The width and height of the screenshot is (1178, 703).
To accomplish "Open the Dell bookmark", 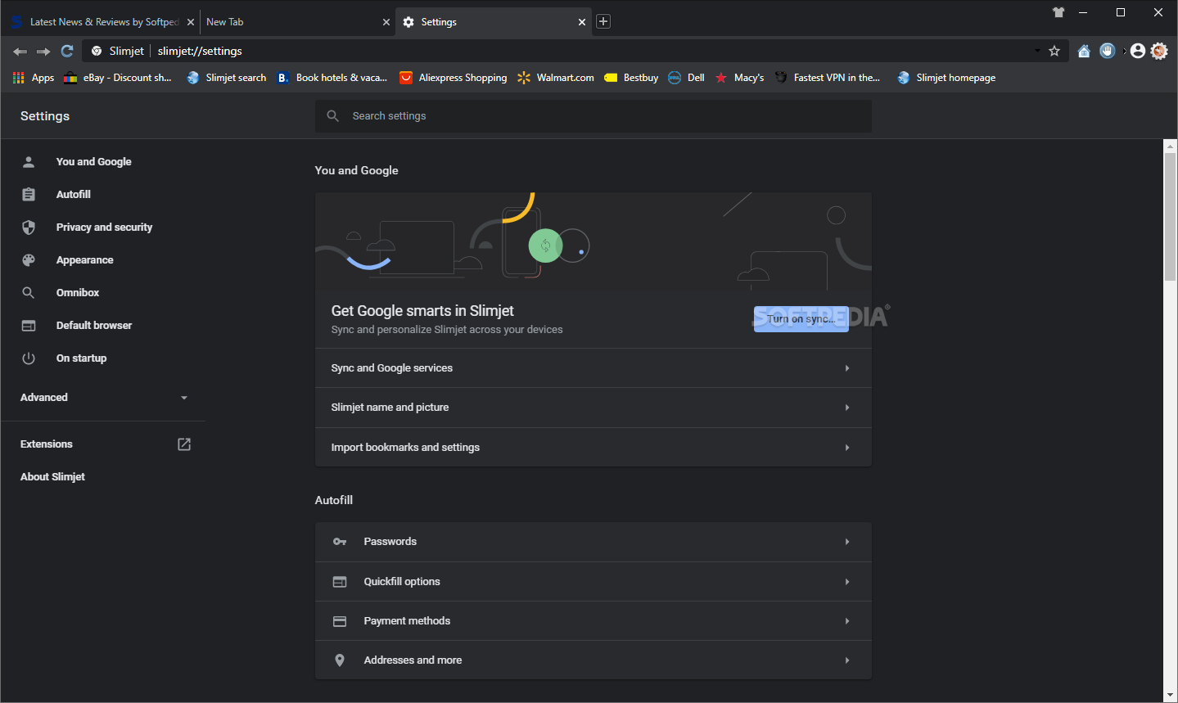I will point(686,78).
